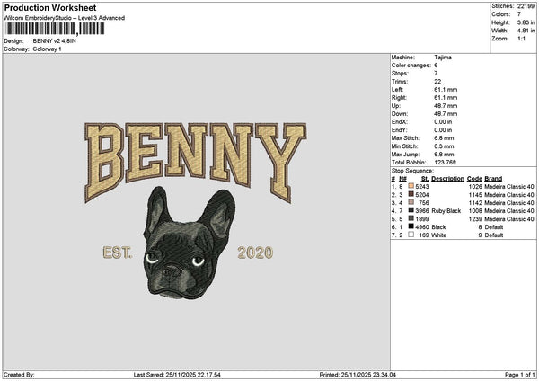
Task: Click the 'Description' column header
Action: pos(448,179)
